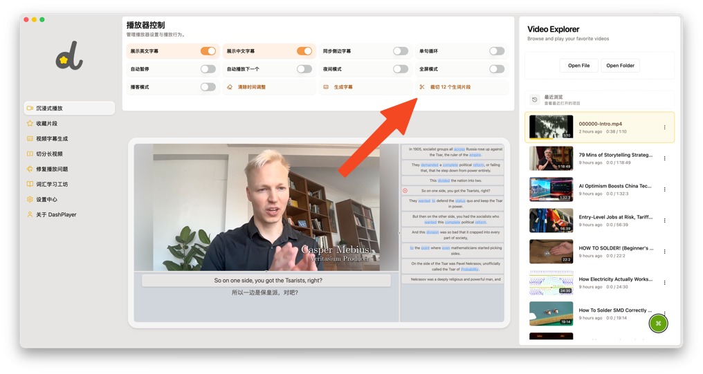Click 裁切 12 个生词片段 button
The image size is (703, 374).
pyautogui.click(x=450, y=87)
